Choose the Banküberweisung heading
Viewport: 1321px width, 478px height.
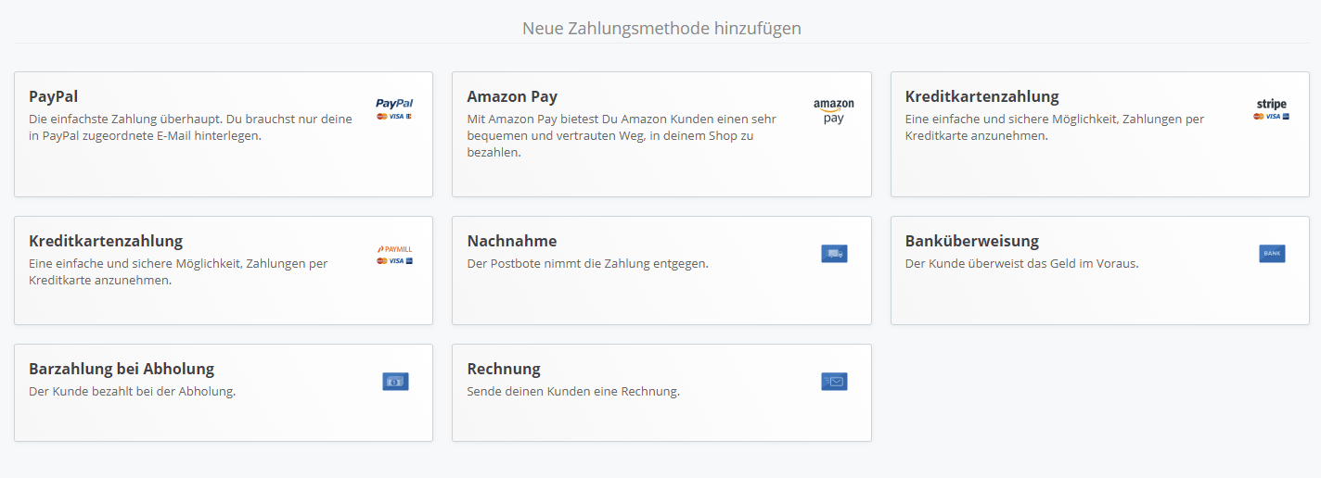pos(972,241)
